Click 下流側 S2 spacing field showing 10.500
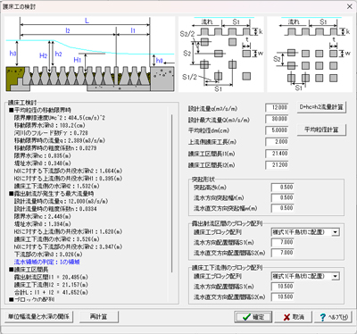357x334 pixels. 282,297
